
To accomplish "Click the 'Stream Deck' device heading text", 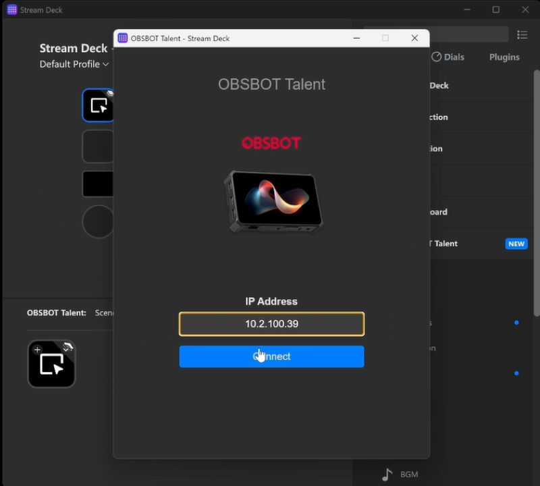I will click(74, 48).
